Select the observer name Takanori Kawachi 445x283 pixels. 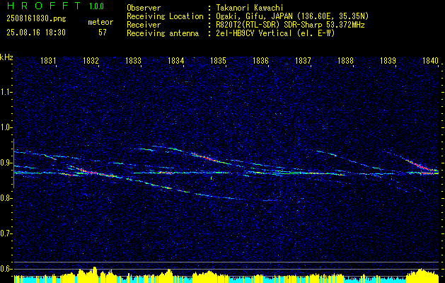(x=250, y=8)
